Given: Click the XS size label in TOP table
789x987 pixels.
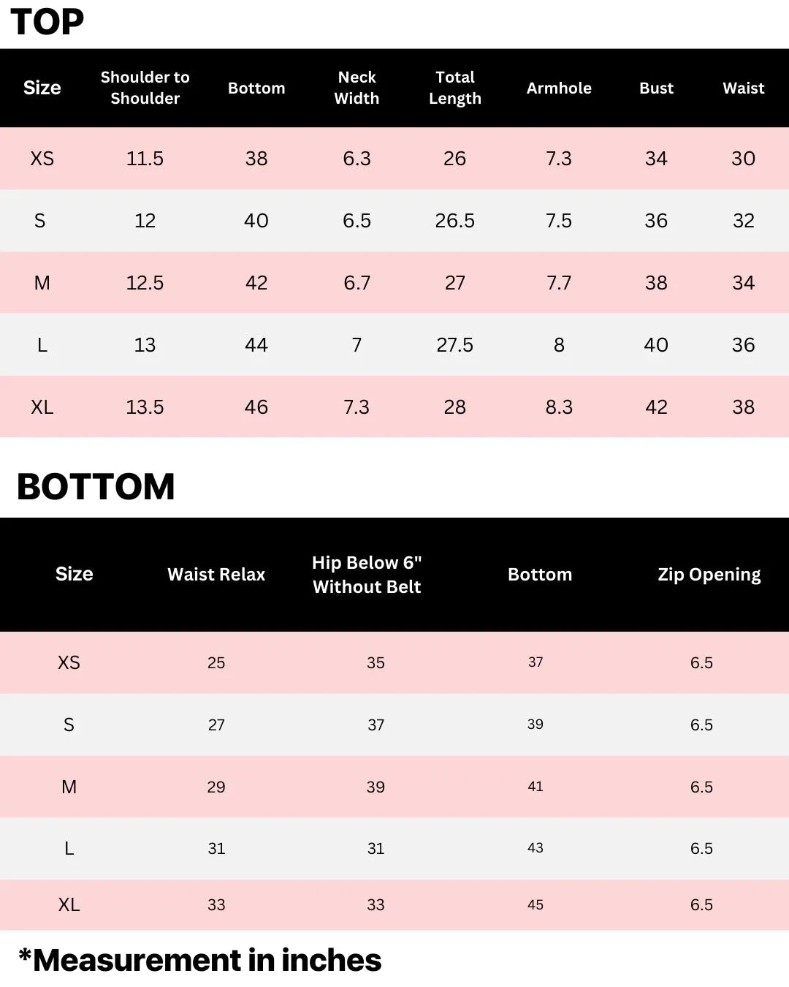Looking at the screenshot, I should (x=42, y=159).
